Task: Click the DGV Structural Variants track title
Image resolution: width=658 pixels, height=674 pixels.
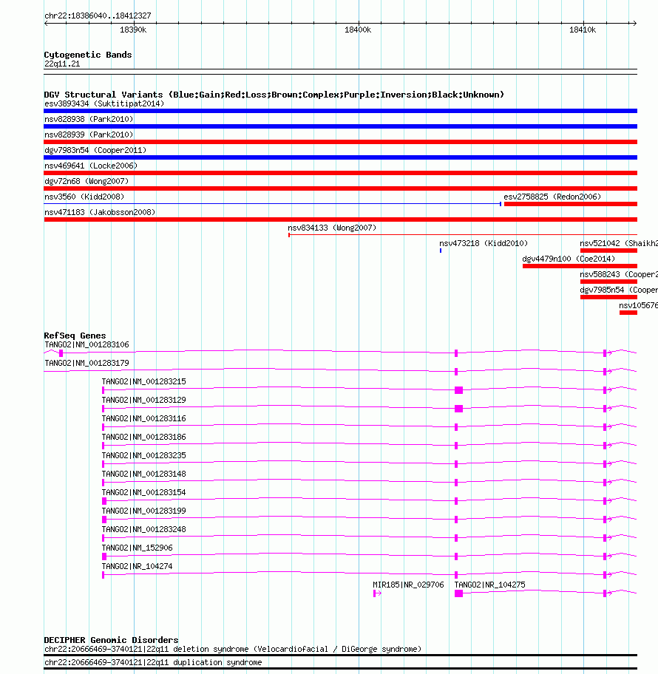Action: (274, 95)
